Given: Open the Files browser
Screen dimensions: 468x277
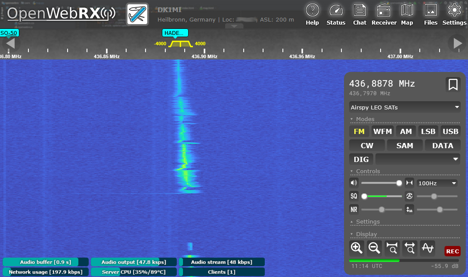Looking at the screenshot, I should (431, 14).
